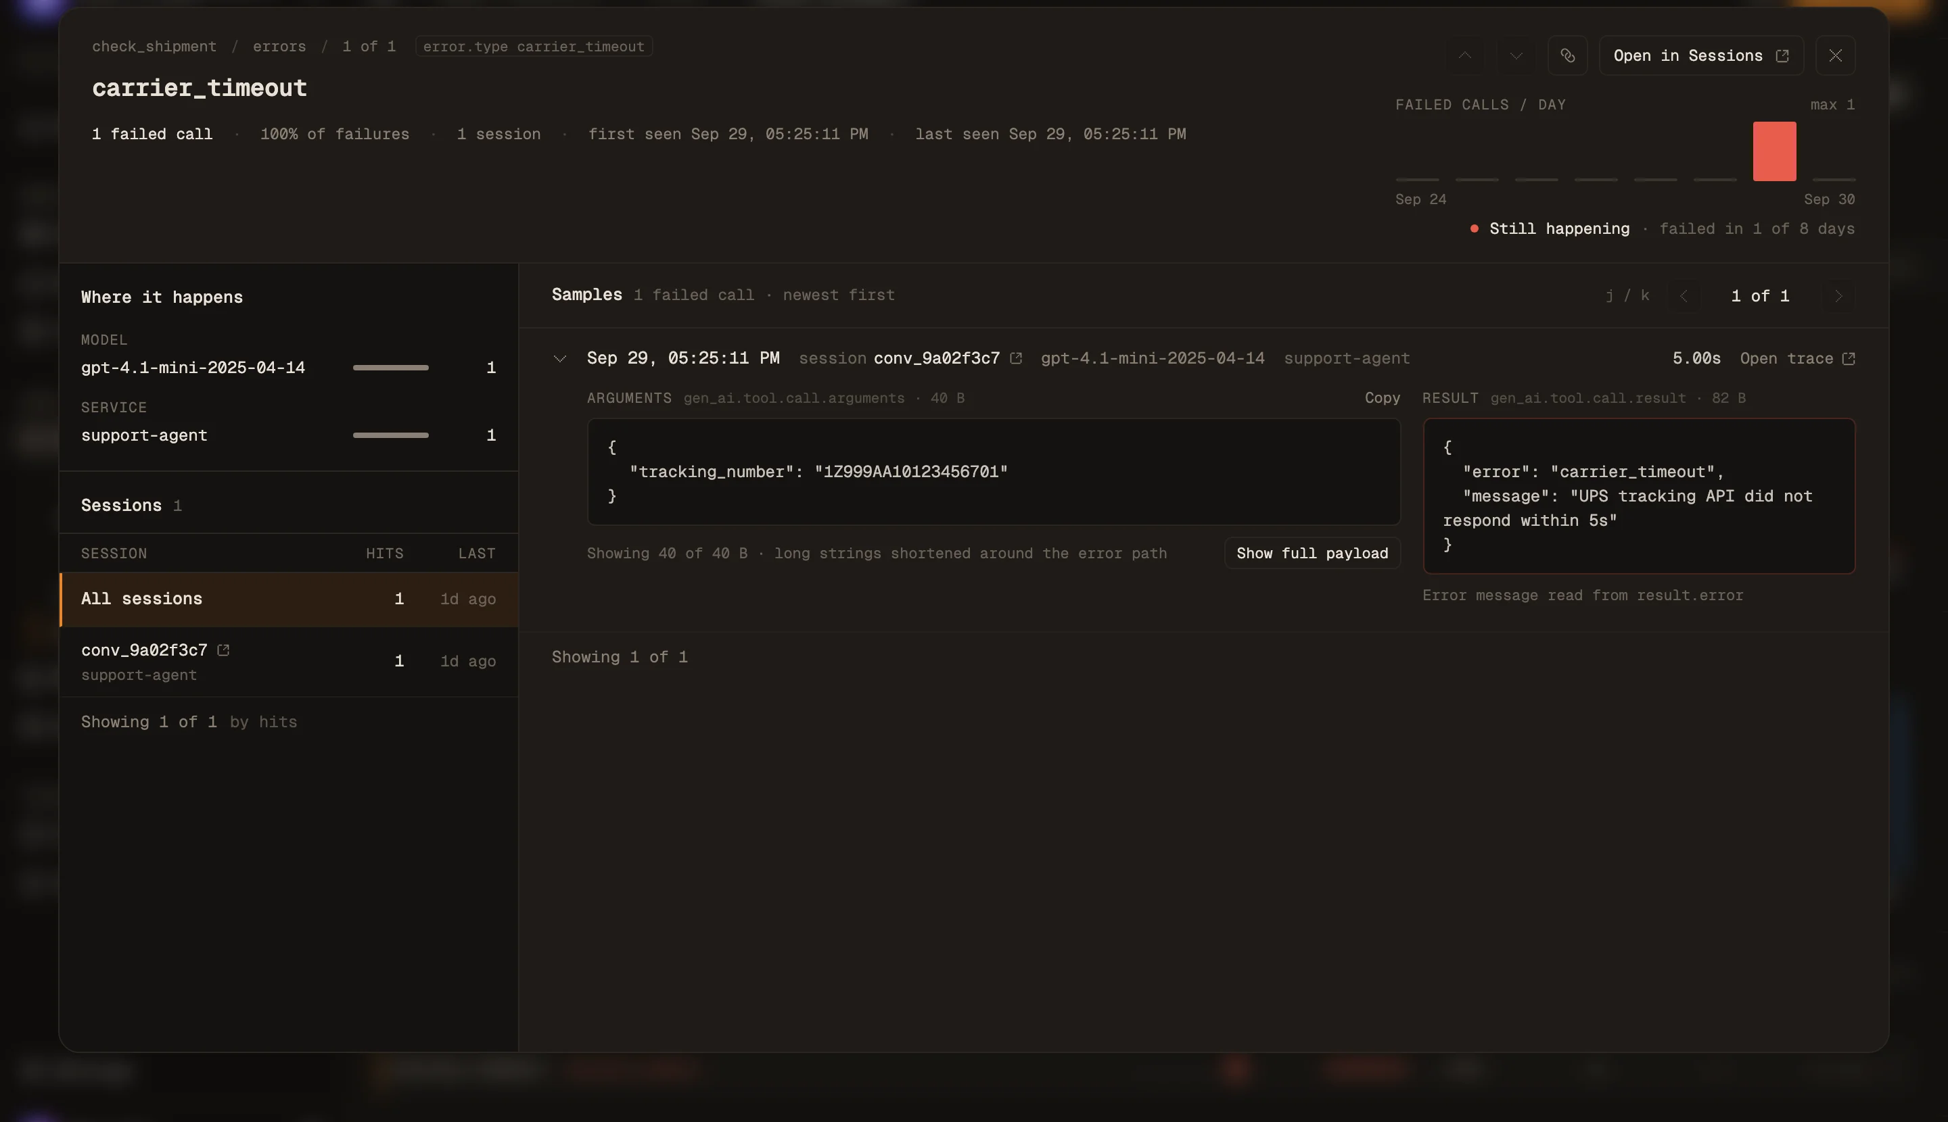Copy the arguments payload
Image resolution: width=1948 pixels, height=1122 pixels.
[1382, 398]
